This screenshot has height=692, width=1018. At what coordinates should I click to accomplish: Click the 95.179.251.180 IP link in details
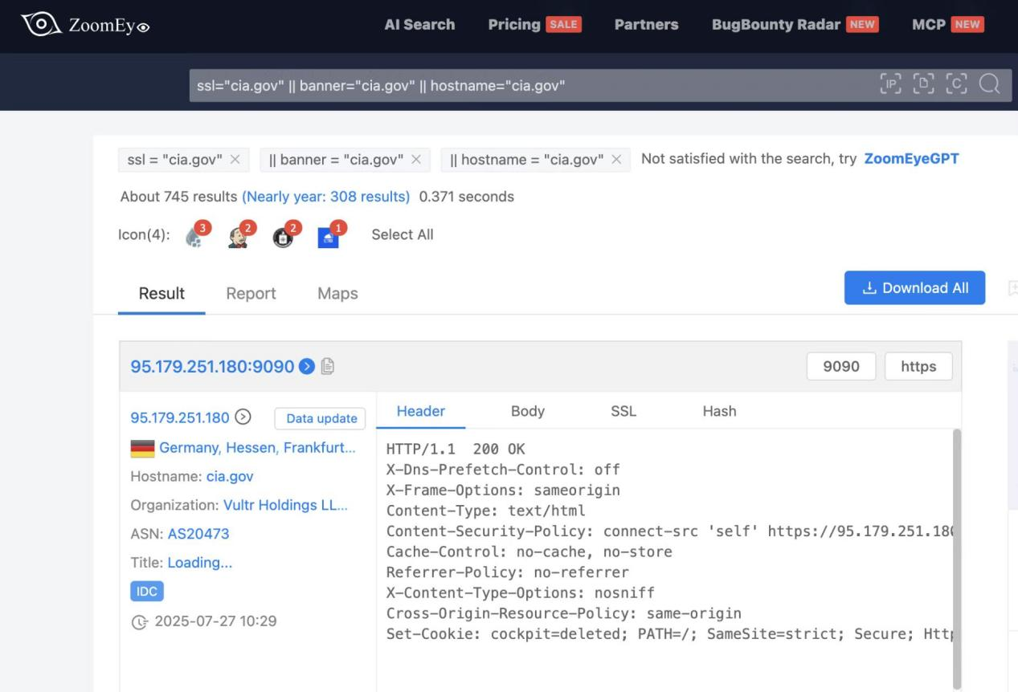(181, 417)
